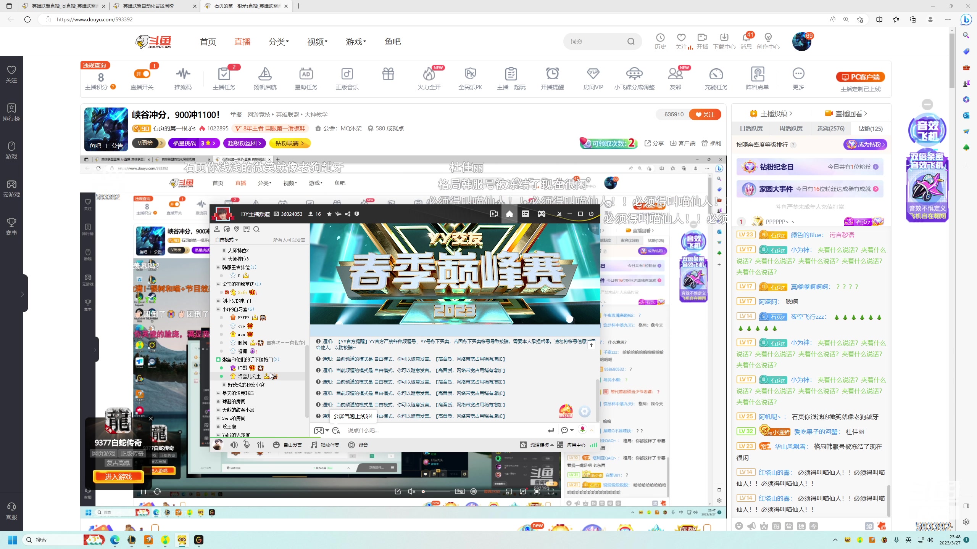The height and width of the screenshot is (549, 977).
Task: Toggle the 直播开关 live switch
Action: click(142, 74)
